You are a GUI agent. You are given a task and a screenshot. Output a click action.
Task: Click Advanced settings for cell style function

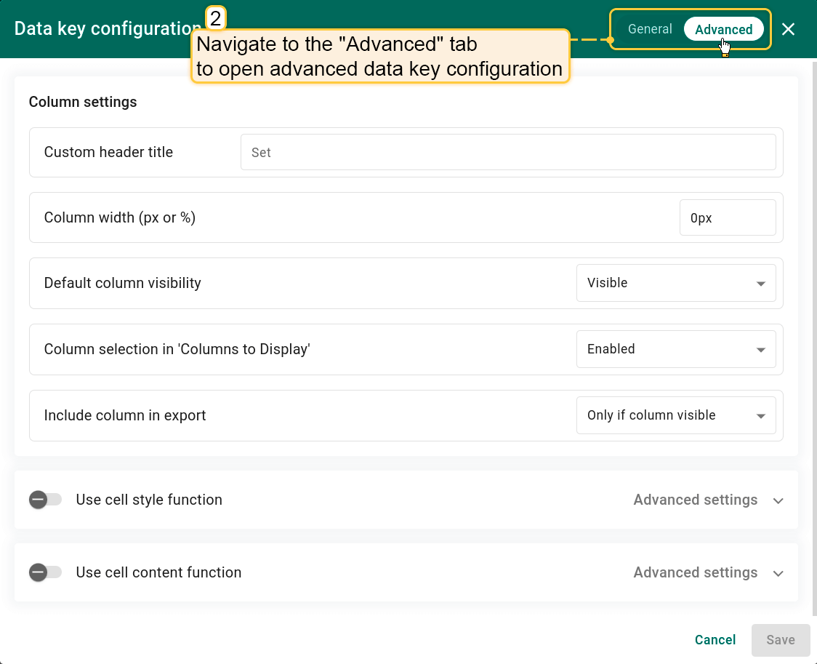[x=695, y=500]
